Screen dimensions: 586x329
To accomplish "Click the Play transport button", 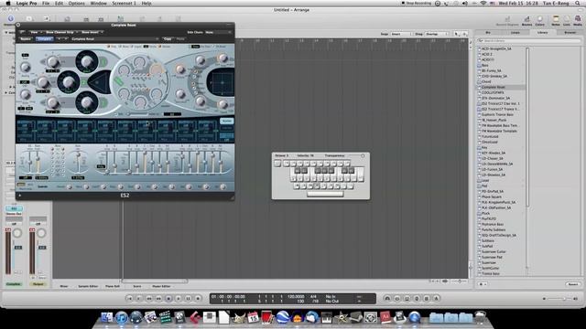I will tap(178, 299).
